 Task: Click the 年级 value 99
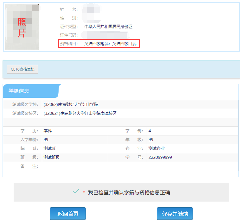pos(151,140)
